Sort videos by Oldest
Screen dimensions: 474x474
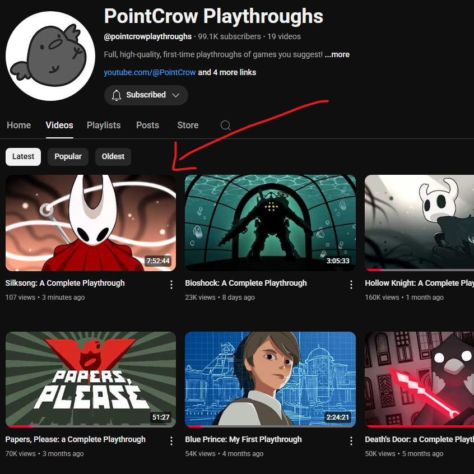(113, 156)
